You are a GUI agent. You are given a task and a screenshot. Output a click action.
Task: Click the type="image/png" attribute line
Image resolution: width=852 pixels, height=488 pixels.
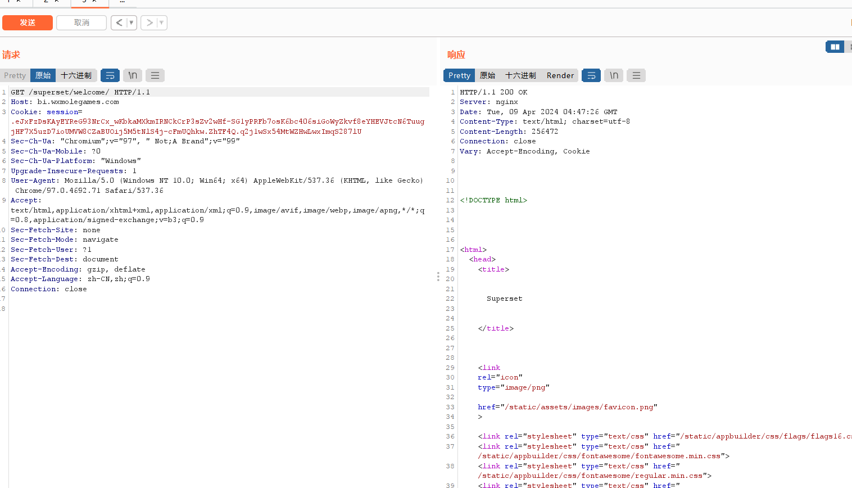coord(514,387)
